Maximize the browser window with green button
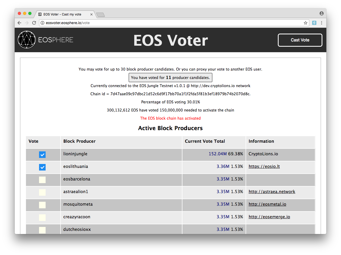This screenshot has height=255, width=341. coord(30,13)
